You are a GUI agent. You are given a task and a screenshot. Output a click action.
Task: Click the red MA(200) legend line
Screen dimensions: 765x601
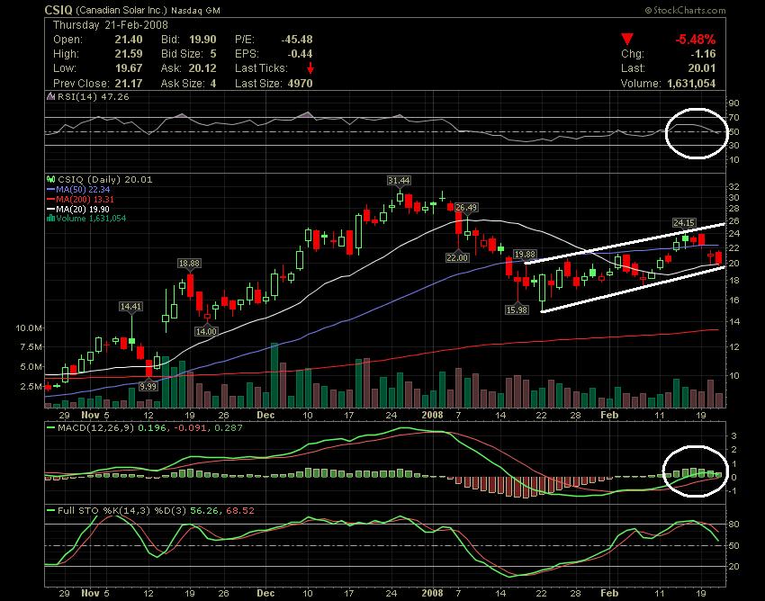pyautogui.click(x=50, y=200)
